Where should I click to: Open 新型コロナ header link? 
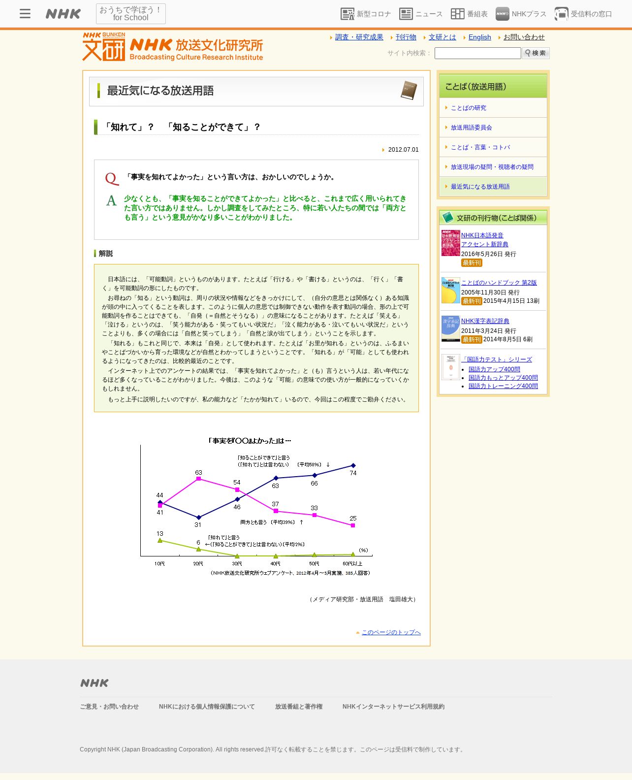click(x=374, y=14)
